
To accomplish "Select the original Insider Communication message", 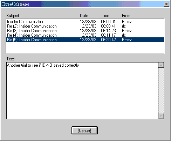I will (x=85, y=22).
